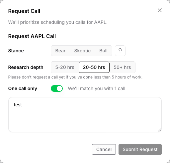Click the "Request AAPL Call" heading
The width and height of the screenshot is (170, 163).
pos(32,36)
